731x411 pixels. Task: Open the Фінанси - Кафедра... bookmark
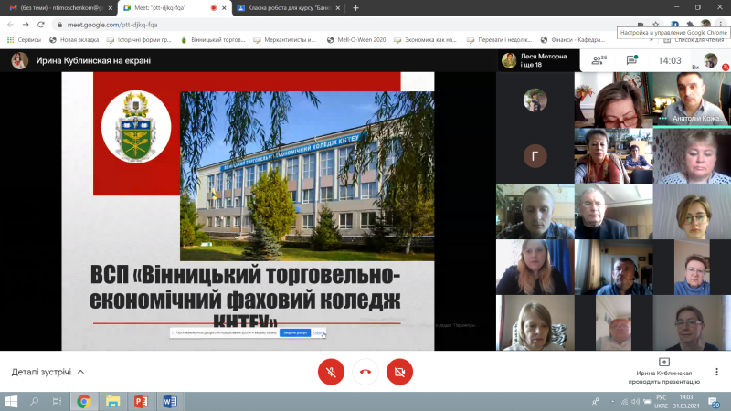(573, 40)
